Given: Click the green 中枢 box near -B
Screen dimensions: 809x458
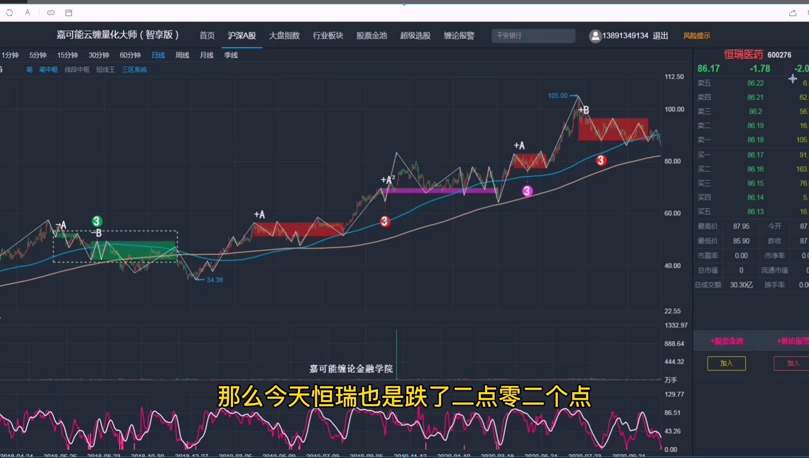Looking at the screenshot, I should coord(134,251).
